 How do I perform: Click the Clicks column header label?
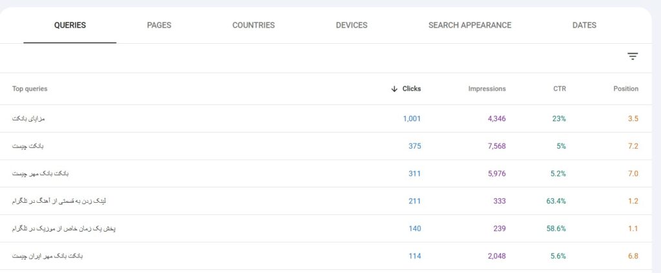411,89
